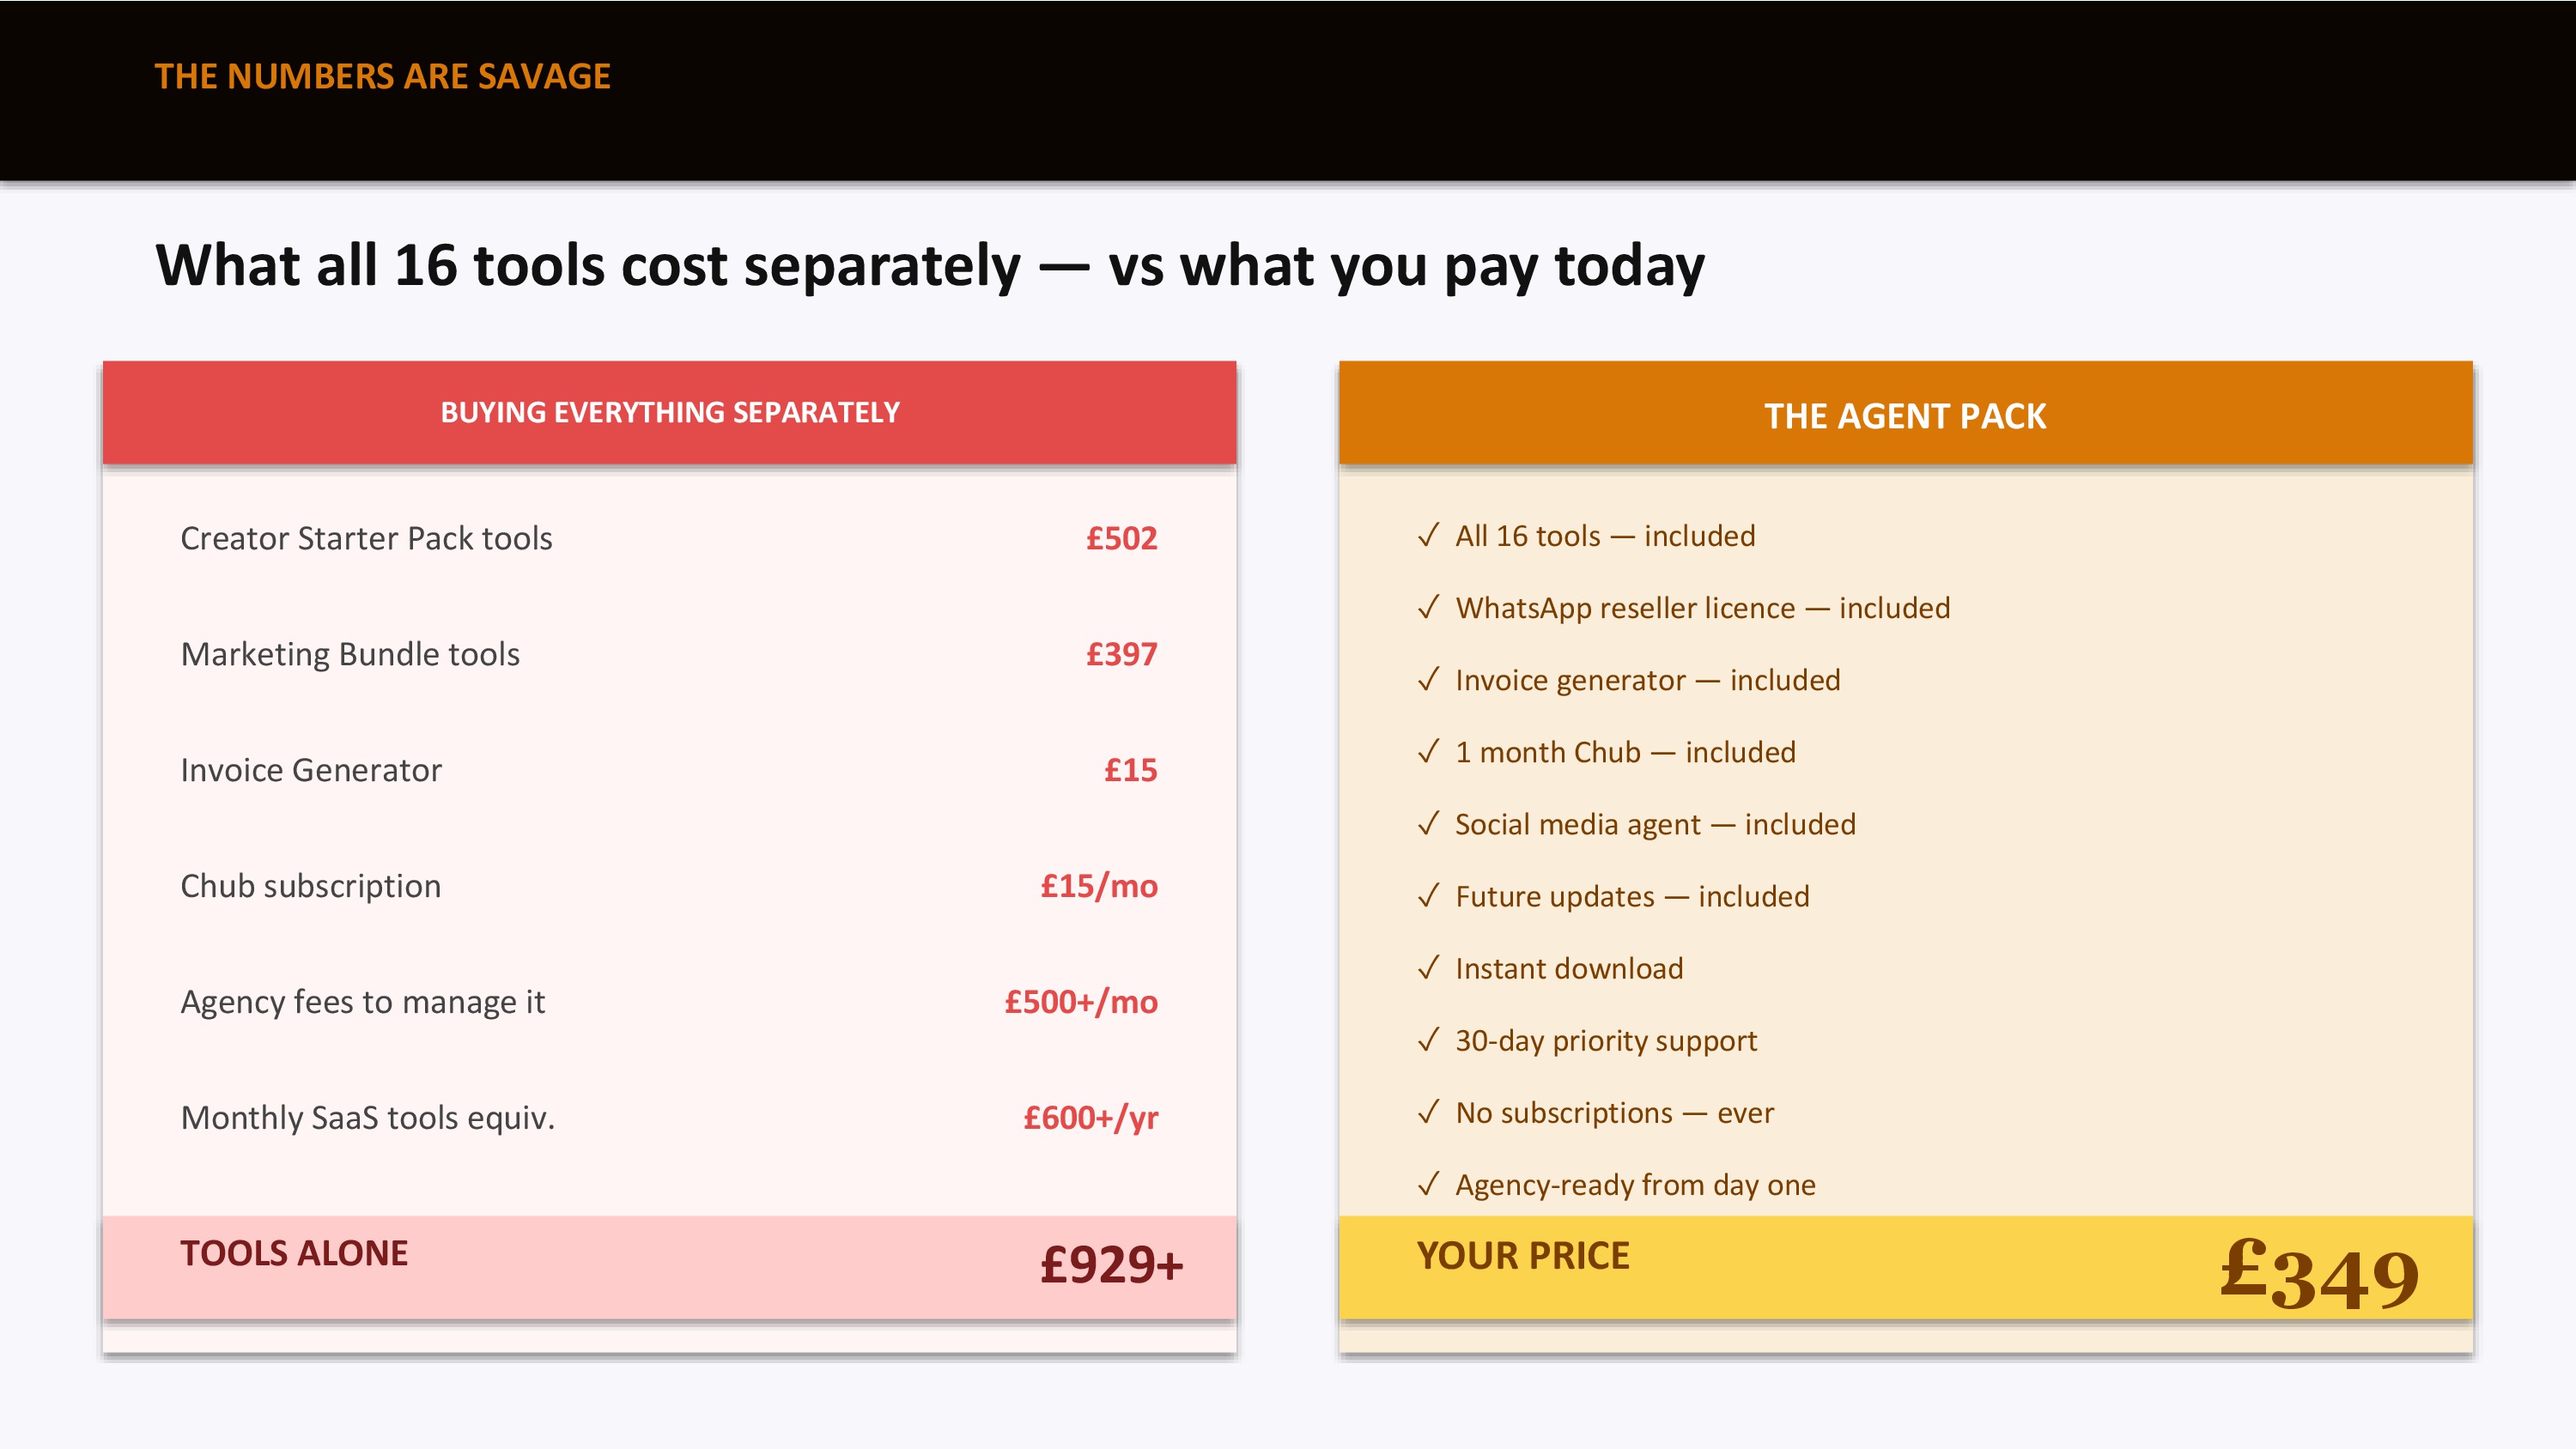Click the £500+/mo agency fees amount

[x=1081, y=1002]
